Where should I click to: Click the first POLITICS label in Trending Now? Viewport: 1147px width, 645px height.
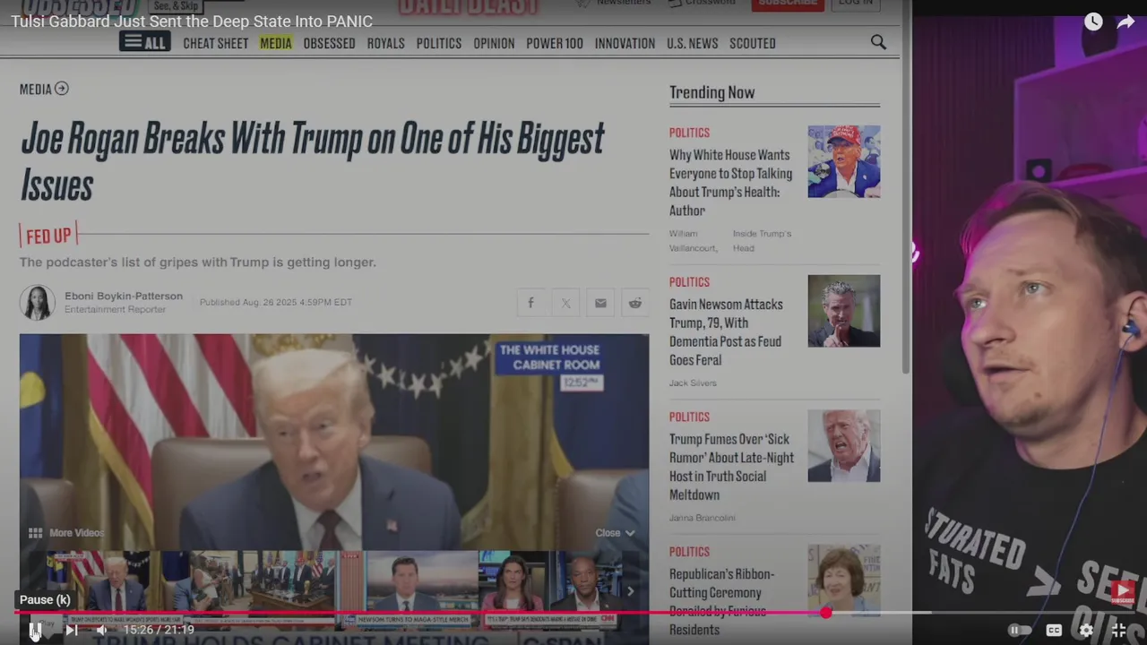click(x=689, y=133)
